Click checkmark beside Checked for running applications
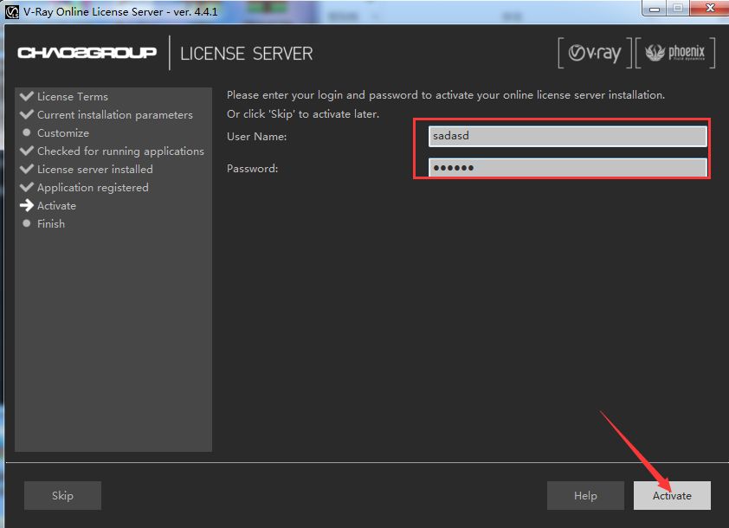 click(x=27, y=150)
